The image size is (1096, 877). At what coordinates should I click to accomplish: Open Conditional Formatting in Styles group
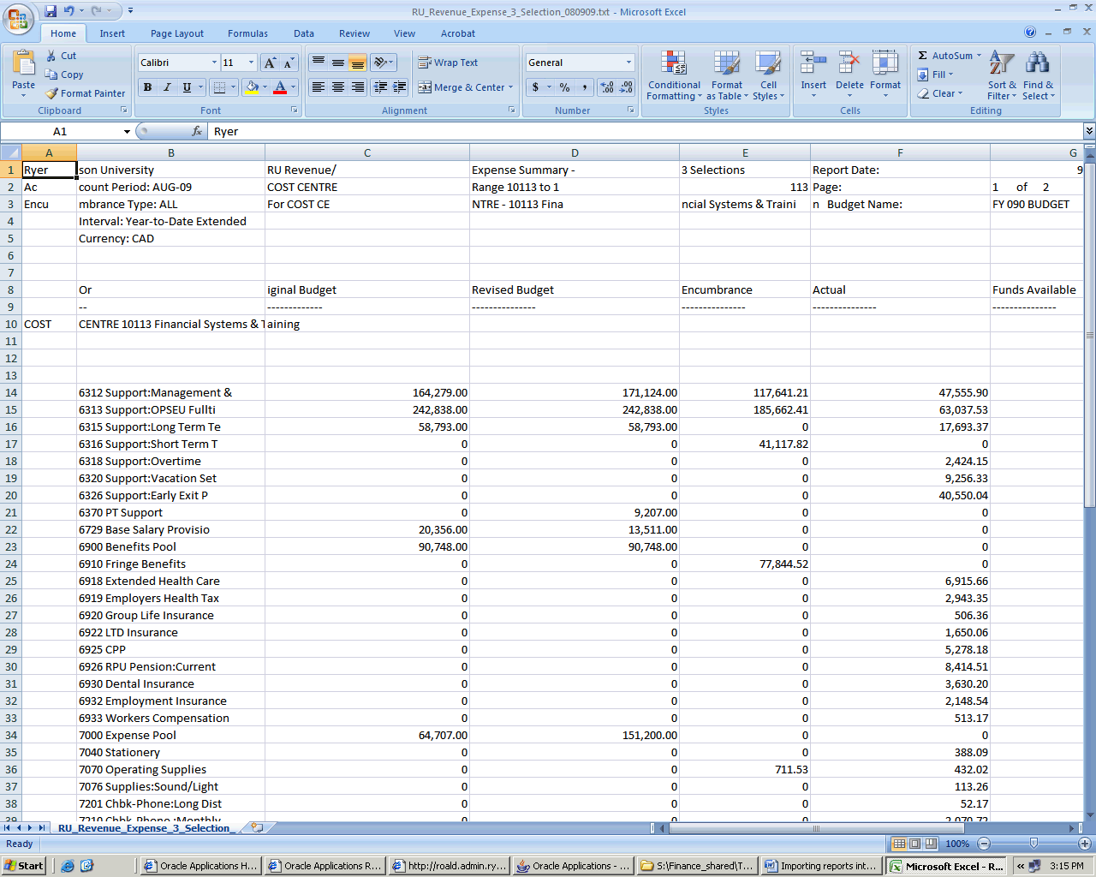click(x=674, y=75)
